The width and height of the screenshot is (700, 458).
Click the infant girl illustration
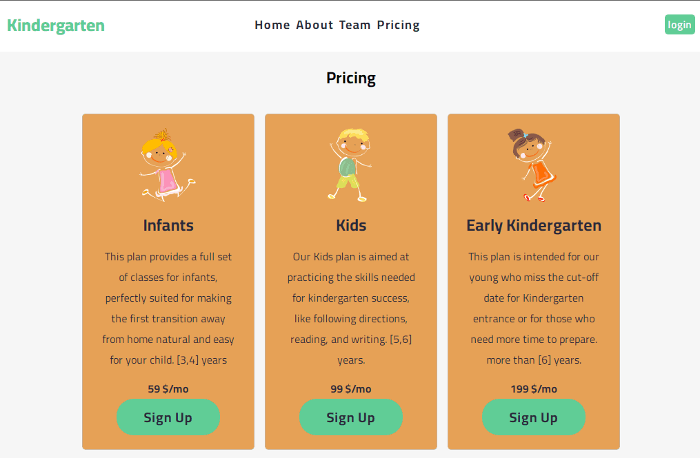click(x=166, y=162)
